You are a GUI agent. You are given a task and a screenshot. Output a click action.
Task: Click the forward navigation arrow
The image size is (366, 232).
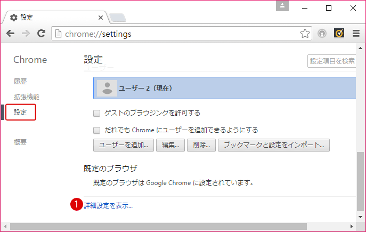[x=25, y=34]
